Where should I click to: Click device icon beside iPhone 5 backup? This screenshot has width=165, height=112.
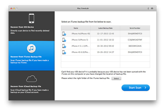64,40
